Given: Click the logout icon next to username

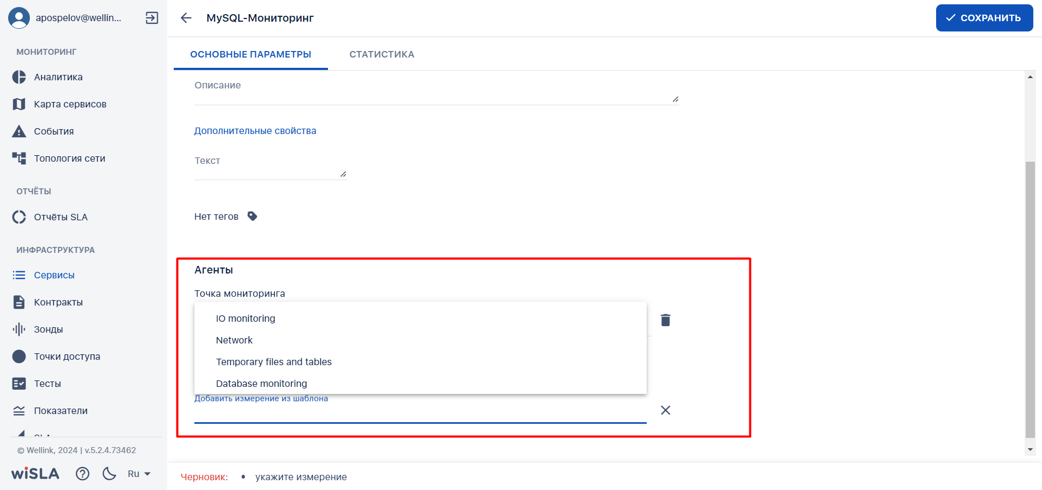Looking at the screenshot, I should click(x=152, y=18).
